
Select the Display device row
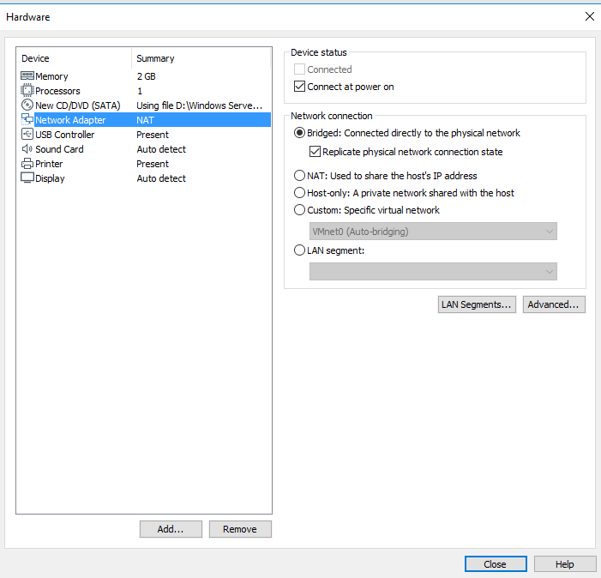pyautogui.click(x=146, y=178)
